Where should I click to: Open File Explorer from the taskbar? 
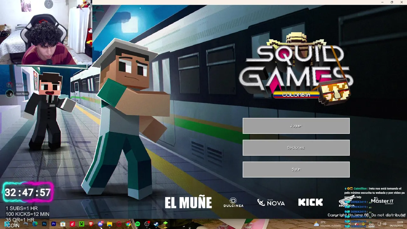(109, 224)
